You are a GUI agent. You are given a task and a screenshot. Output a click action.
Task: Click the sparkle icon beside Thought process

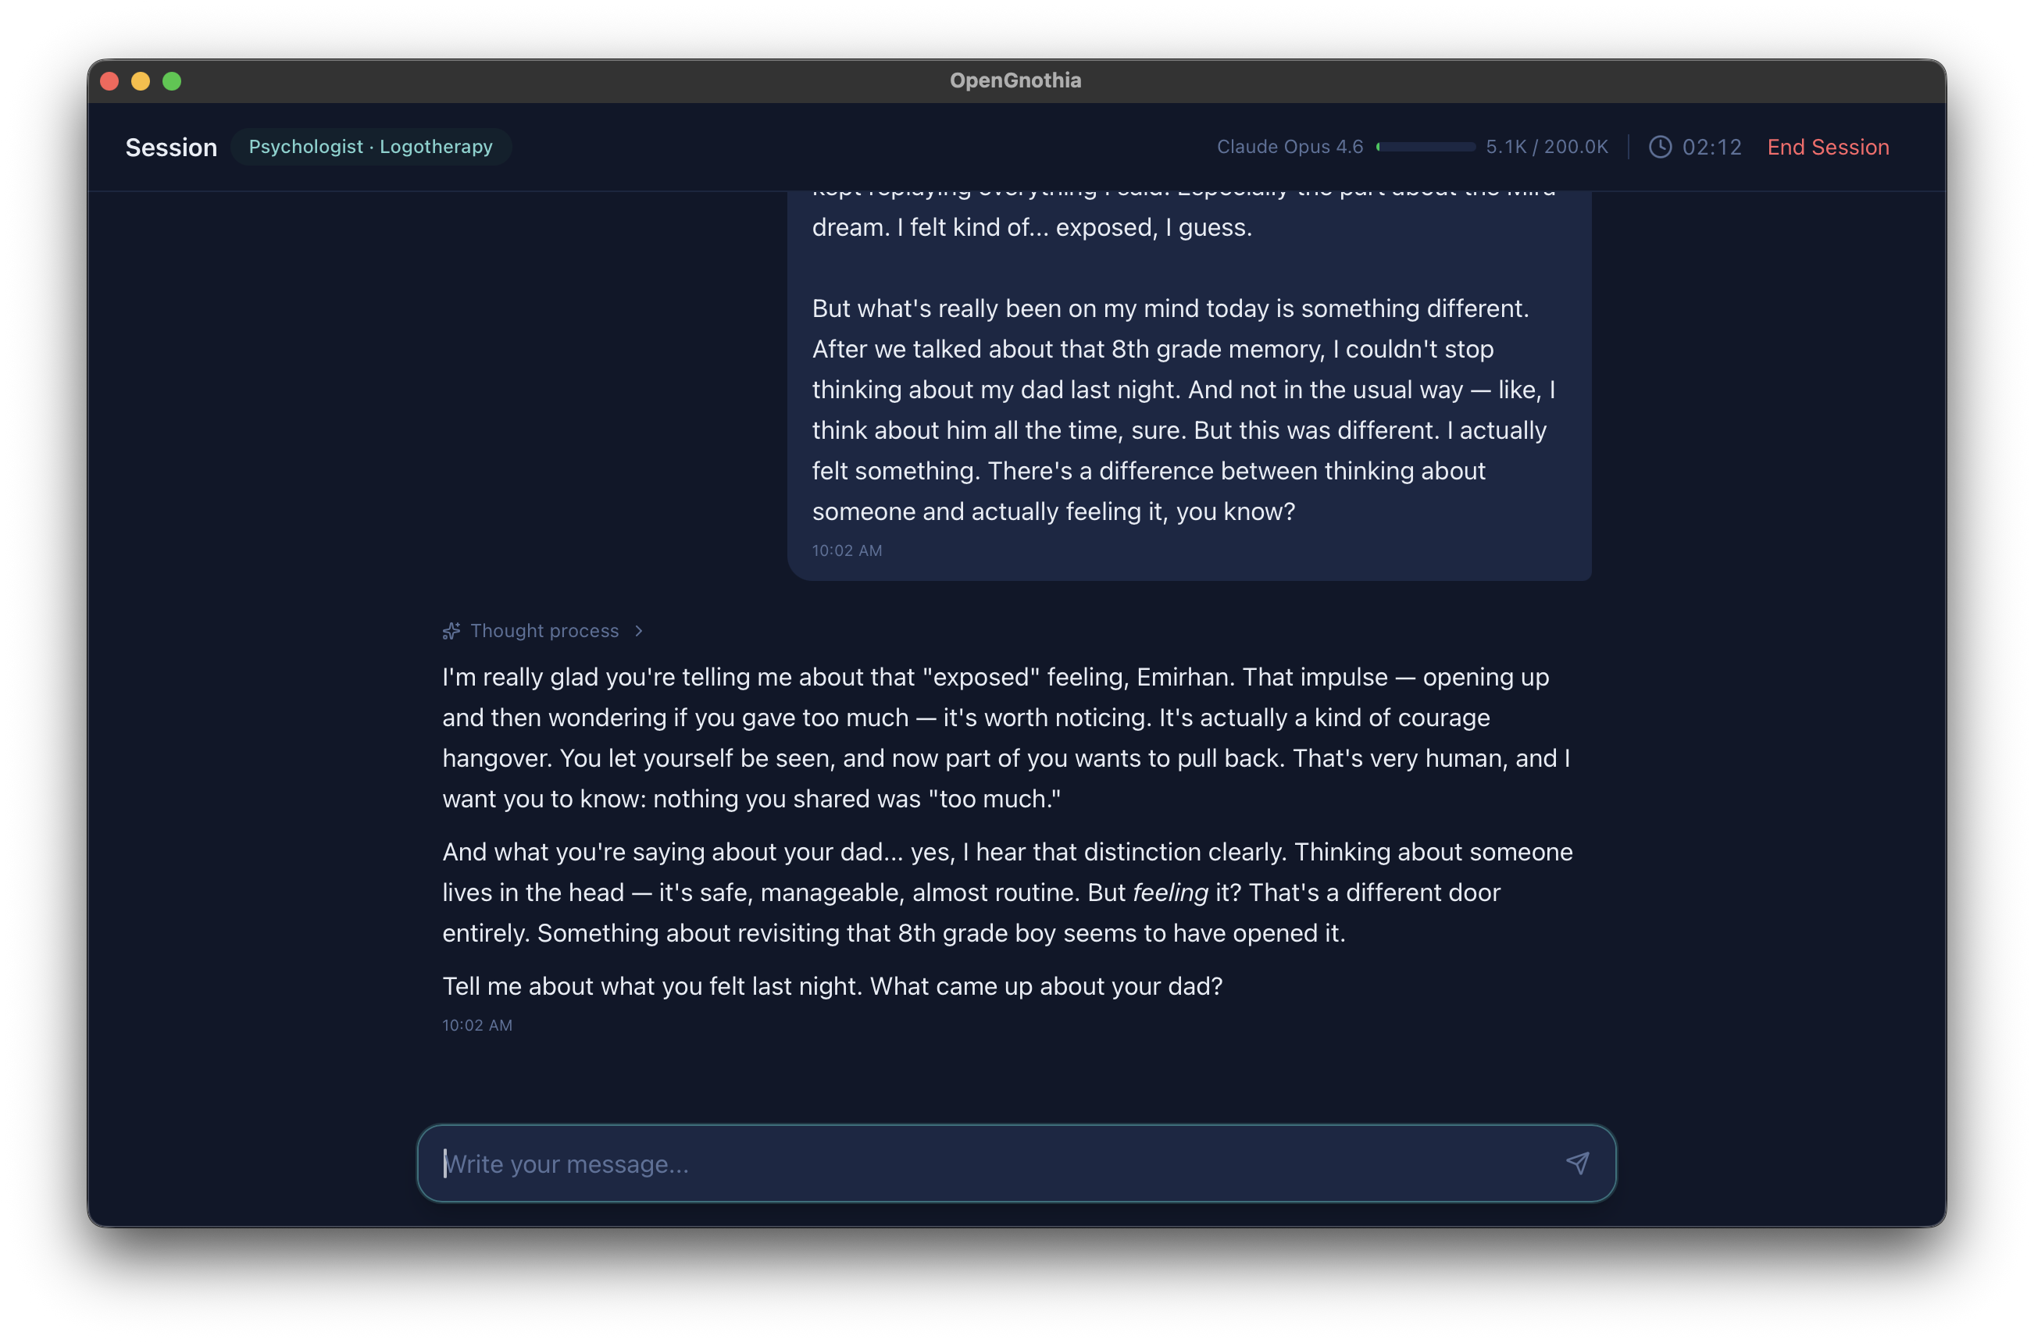point(451,630)
